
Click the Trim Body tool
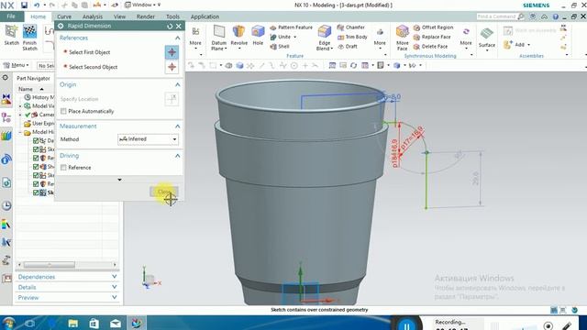[x=352, y=37]
